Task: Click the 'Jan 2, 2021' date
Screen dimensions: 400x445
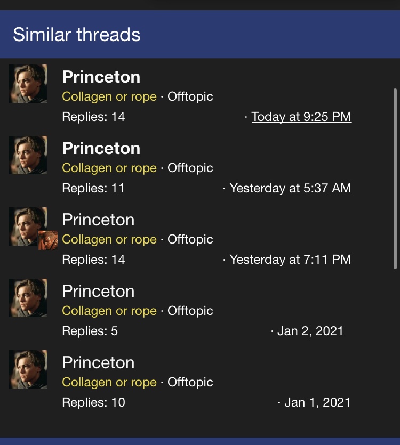Action: 310,331
